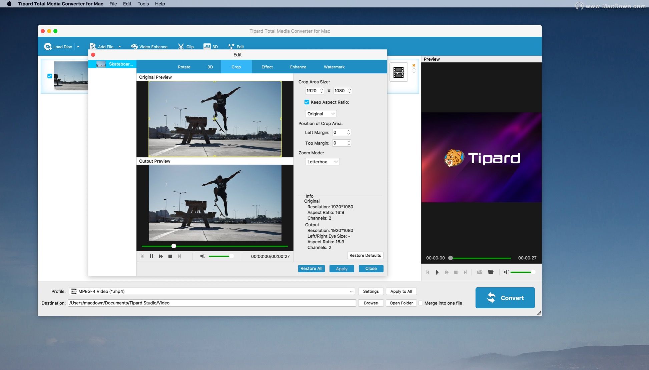
Task: Take a snapshot in the Preview panel
Action: click(480, 272)
